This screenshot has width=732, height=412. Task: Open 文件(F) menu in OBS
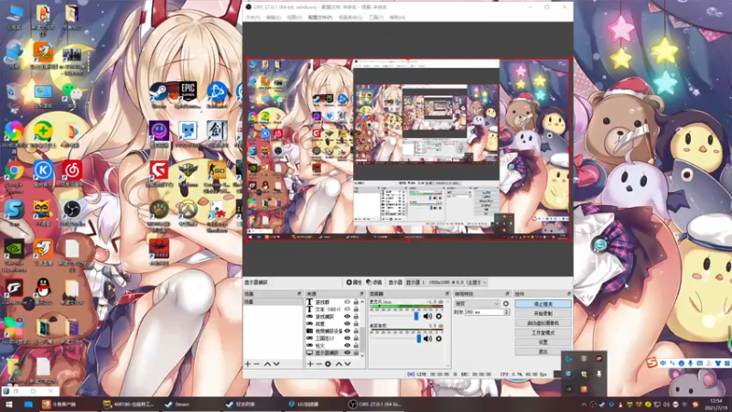point(253,17)
